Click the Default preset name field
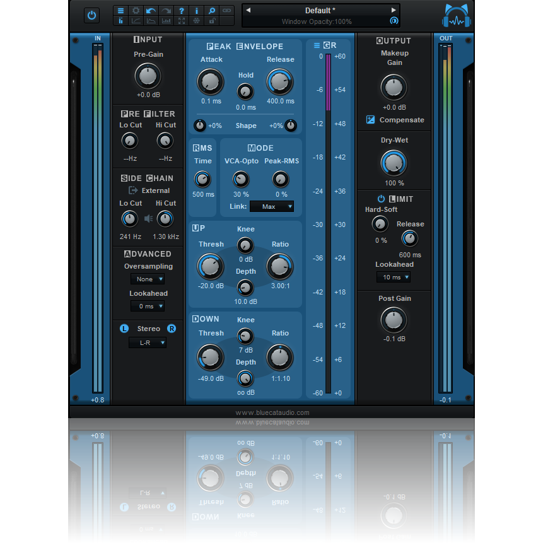The width and height of the screenshot is (543, 543). [x=320, y=10]
